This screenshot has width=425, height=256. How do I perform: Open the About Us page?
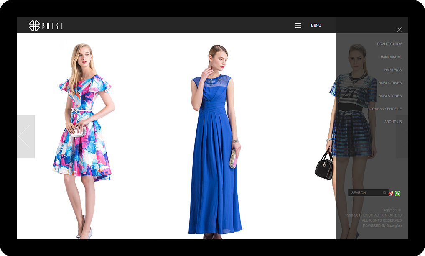393,122
